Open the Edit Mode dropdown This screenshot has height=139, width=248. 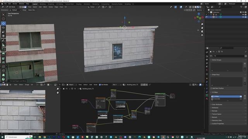(12, 7)
